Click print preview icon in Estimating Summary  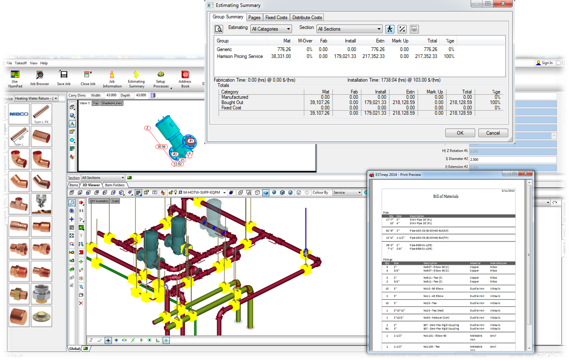[219, 29]
